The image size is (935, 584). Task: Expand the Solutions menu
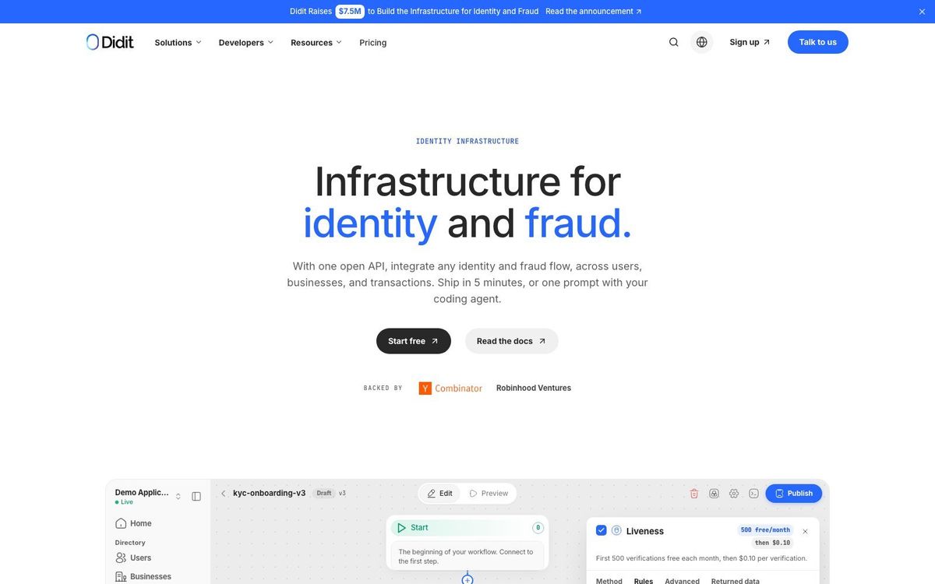point(178,43)
